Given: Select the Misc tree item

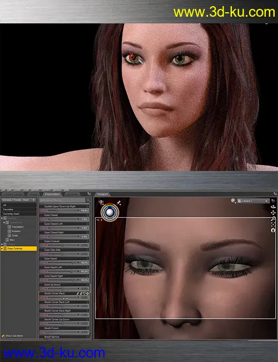Looking at the screenshot, I should point(12,240).
